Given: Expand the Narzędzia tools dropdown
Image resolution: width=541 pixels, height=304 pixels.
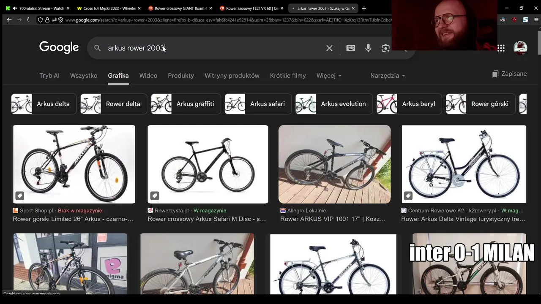Looking at the screenshot, I should [x=388, y=76].
